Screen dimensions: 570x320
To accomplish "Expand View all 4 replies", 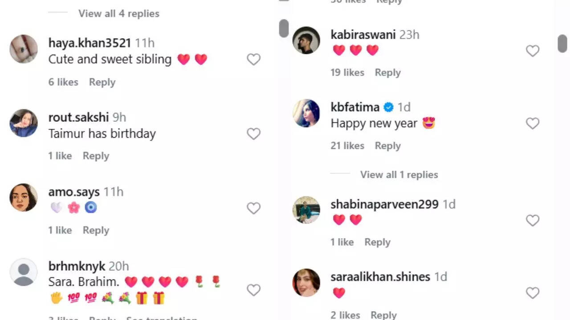I will click(118, 13).
